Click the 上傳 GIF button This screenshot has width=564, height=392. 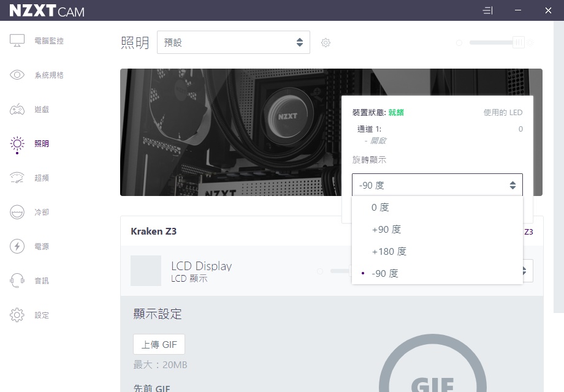click(x=159, y=345)
